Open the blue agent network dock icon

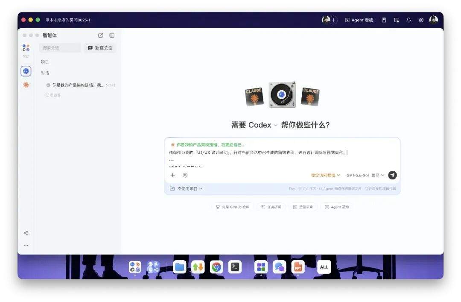click(153, 267)
